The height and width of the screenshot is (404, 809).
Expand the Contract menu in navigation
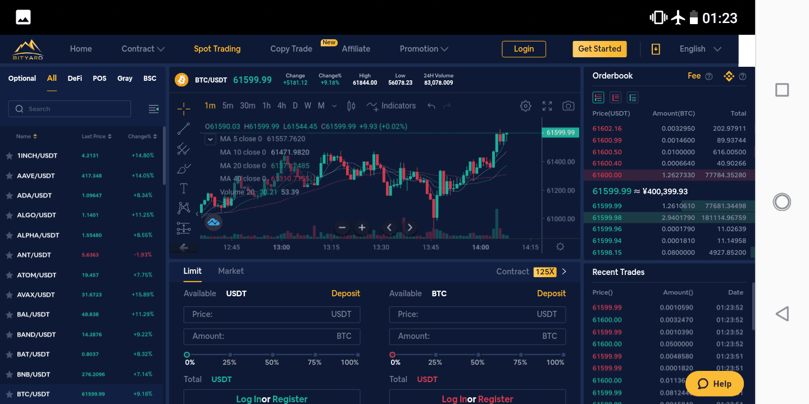click(x=143, y=49)
